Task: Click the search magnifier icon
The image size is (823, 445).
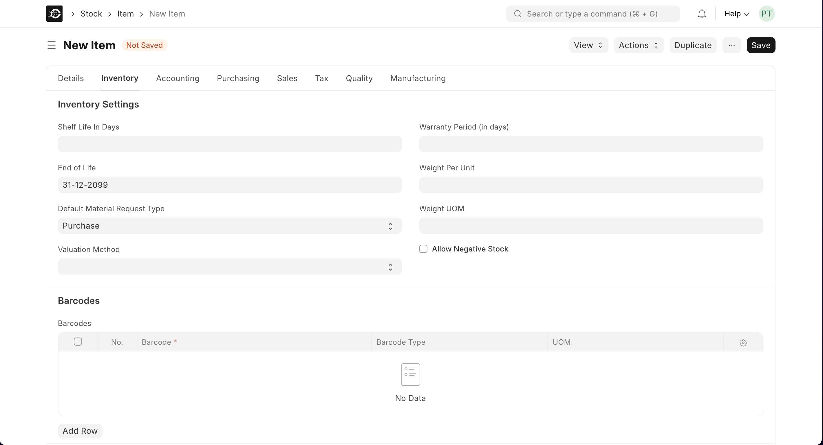Action: pyautogui.click(x=517, y=13)
